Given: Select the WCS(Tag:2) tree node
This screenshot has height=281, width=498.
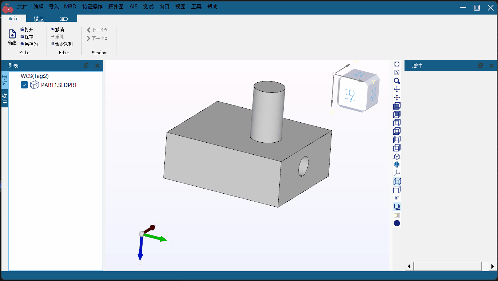Looking at the screenshot, I should (35, 76).
